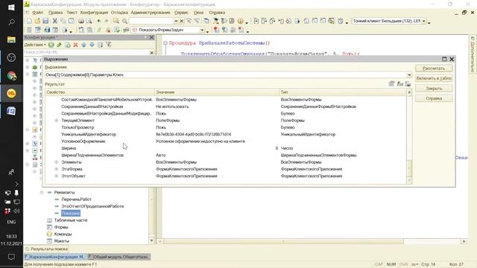Open the toolbar search box dropdown arrow

(176, 21)
